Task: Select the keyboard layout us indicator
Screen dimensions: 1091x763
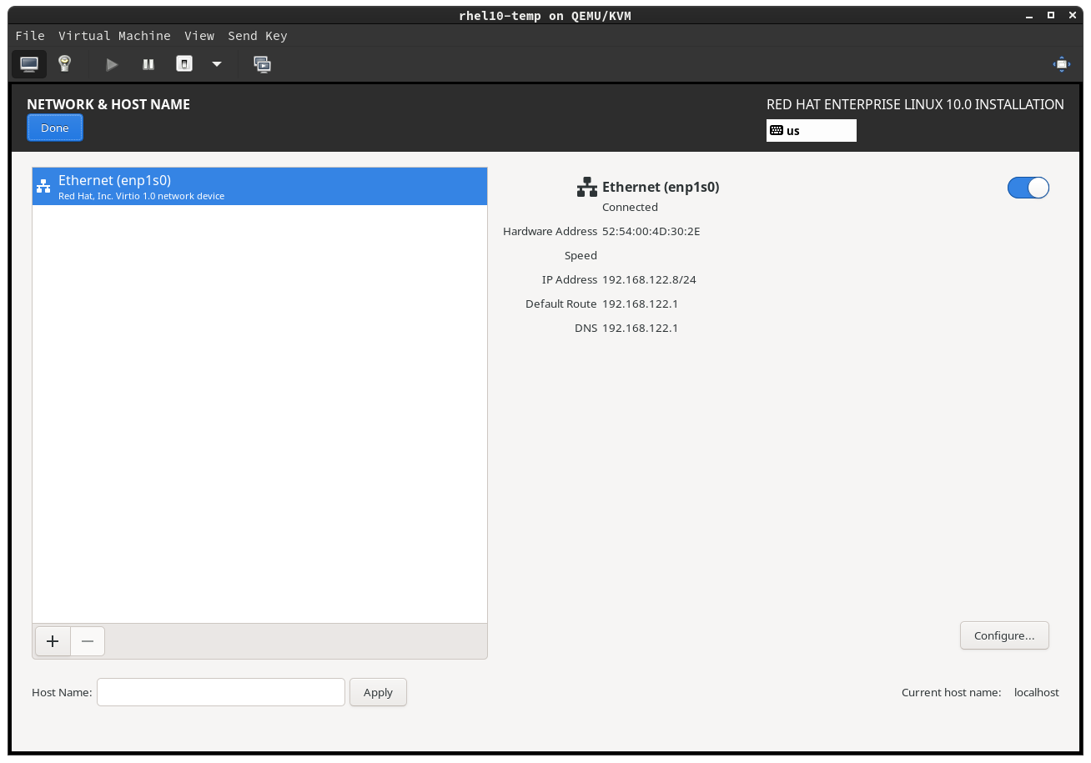Action: point(811,131)
